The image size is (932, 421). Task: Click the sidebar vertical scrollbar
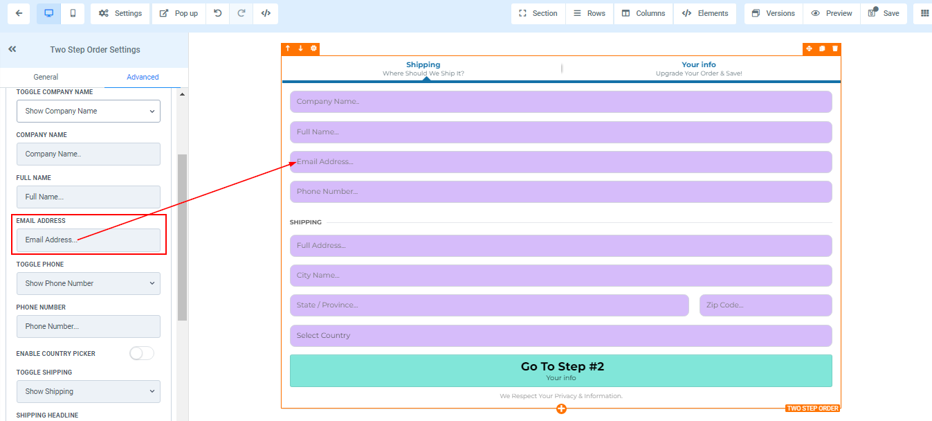183,235
